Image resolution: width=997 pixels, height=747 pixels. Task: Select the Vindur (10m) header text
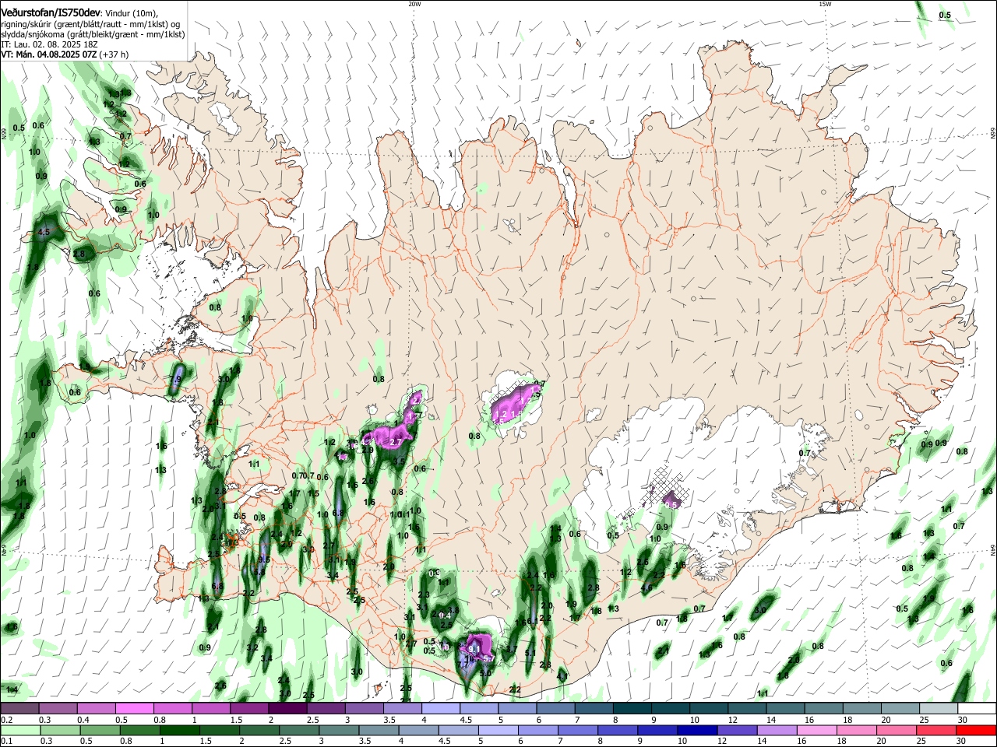[x=131, y=12]
